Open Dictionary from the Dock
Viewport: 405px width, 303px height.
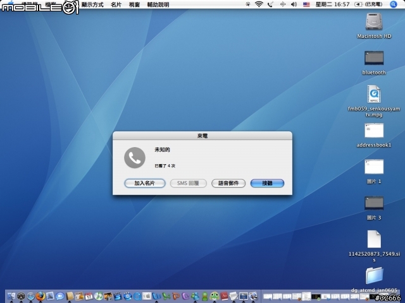(224, 296)
